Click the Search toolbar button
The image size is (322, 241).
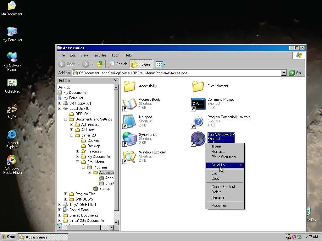[x=118, y=64]
